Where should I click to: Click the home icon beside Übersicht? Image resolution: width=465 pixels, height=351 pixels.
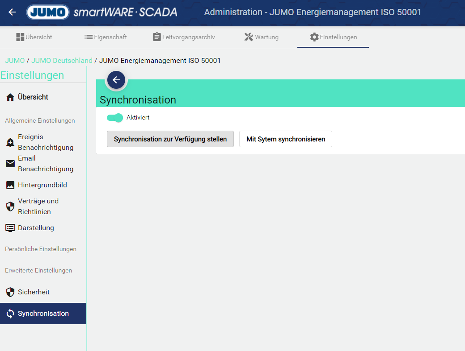pos(10,97)
